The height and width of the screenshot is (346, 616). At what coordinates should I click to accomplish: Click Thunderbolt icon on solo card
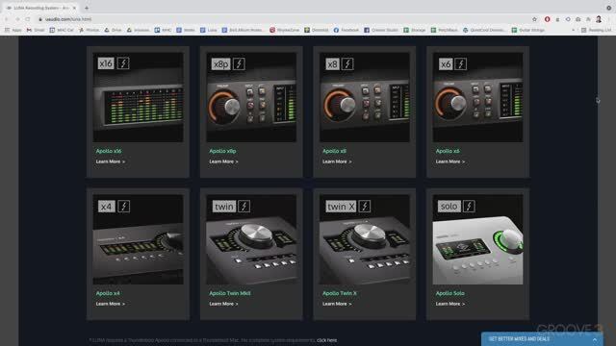[x=469, y=206]
